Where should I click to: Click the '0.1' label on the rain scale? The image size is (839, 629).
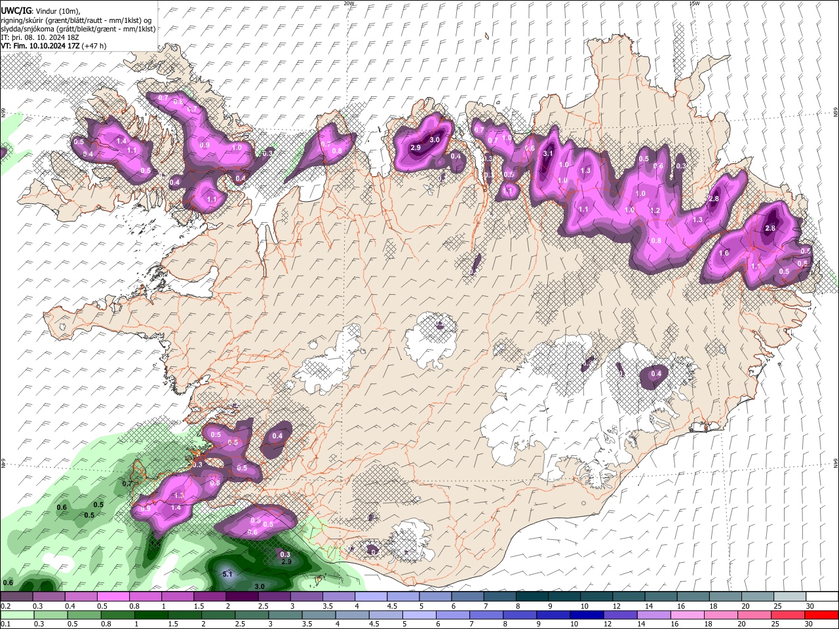click(6, 624)
